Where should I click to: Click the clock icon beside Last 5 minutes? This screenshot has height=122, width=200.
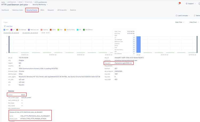click(177, 15)
